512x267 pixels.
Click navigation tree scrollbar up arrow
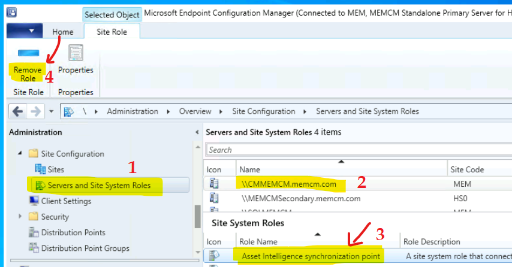198,147
